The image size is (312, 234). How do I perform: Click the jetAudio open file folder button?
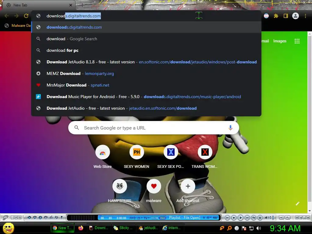[254, 218]
